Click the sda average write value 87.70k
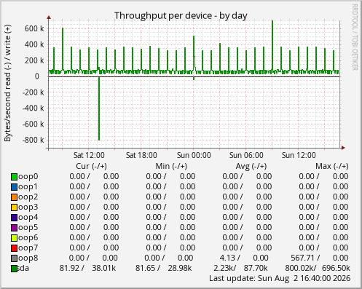The image size is (362, 289). (256, 268)
